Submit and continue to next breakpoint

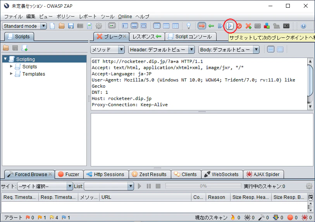230,26
